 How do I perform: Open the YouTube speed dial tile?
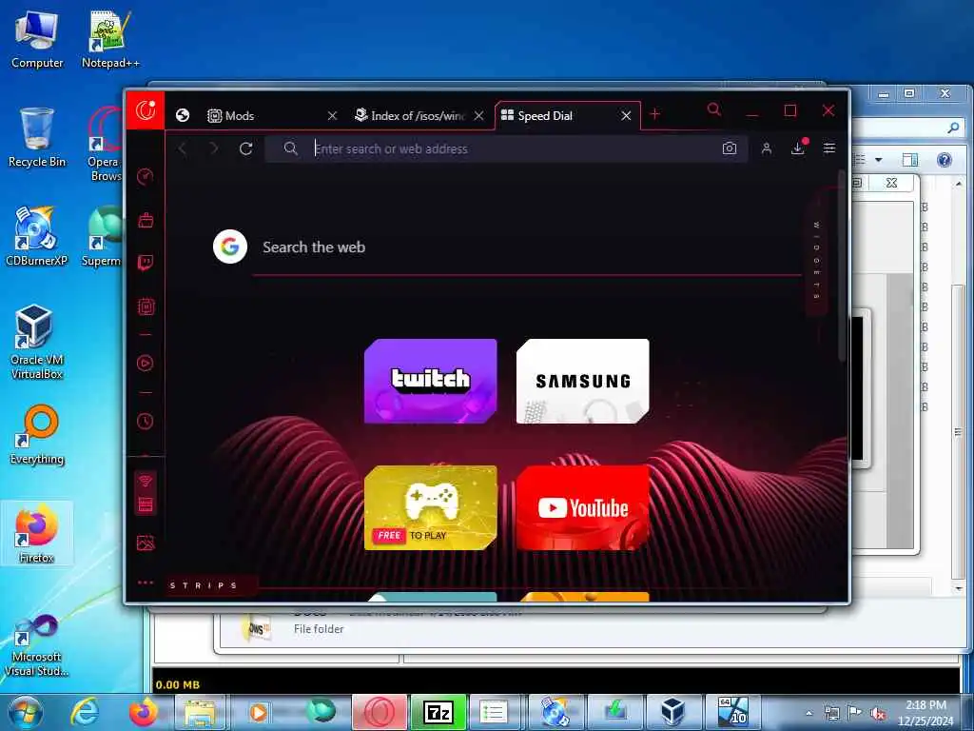(x=583, y=508)
